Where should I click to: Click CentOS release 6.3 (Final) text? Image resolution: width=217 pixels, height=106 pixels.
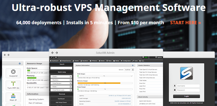click(123, 101)
